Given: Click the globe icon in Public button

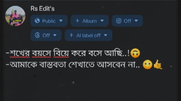Looking at the screenshot, I should [37, 21].
